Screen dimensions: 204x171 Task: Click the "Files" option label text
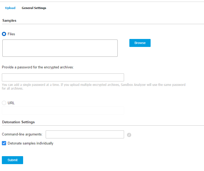pos(11,34)
